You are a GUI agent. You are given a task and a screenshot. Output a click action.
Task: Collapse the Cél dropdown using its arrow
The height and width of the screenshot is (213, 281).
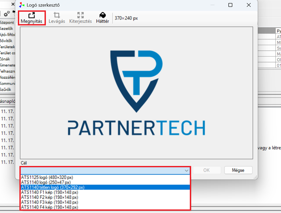[x=186, y=171]
